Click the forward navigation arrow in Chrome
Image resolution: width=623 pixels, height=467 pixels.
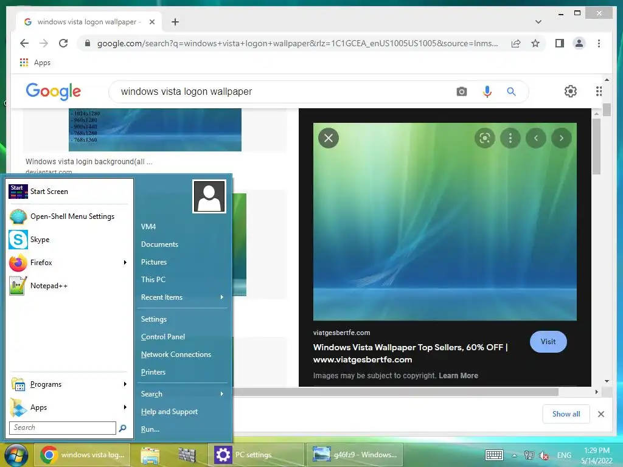(44, 43)
